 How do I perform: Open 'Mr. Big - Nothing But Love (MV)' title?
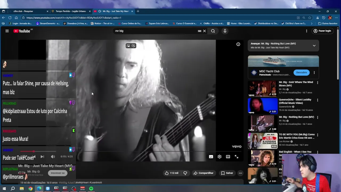pyautogui.click(x=297, y=117)
